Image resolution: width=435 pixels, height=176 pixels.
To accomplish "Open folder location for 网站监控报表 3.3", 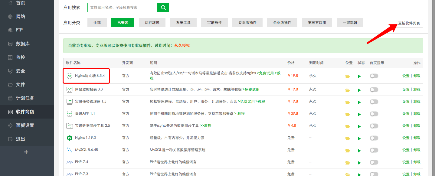I will pos(347,90).
